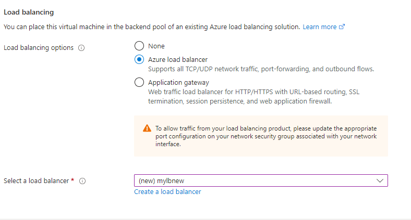Select the Azure load balancer radio button

[x=139, y=59]
